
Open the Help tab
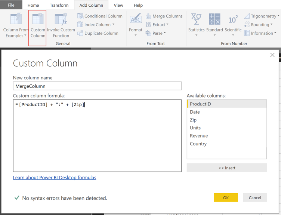click(x=138, y=5)
